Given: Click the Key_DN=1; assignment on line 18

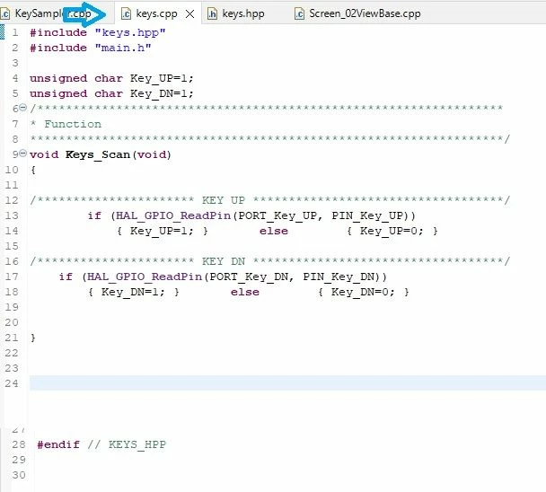Looking at the screenshot, I should click(133, 292).
